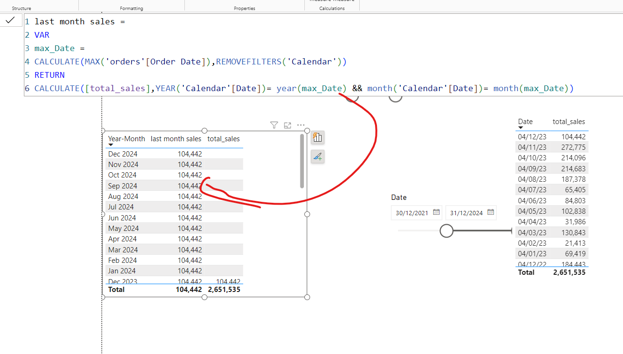The image size is (623, 354).
Task: Select the 04/05/23 date row
Action: click(x=532, y=211)
